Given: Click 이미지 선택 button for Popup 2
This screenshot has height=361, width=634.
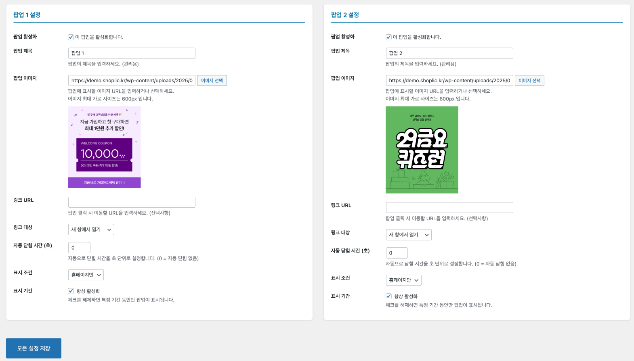Looking at the screenshot, I should coord(529,81).
